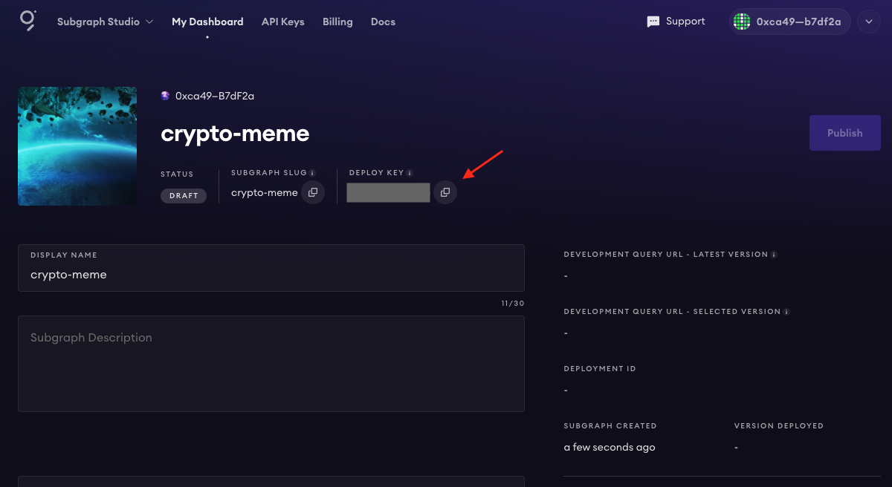Switch to My Dashboard tab
892x487 pixels.
coord(207,22)
